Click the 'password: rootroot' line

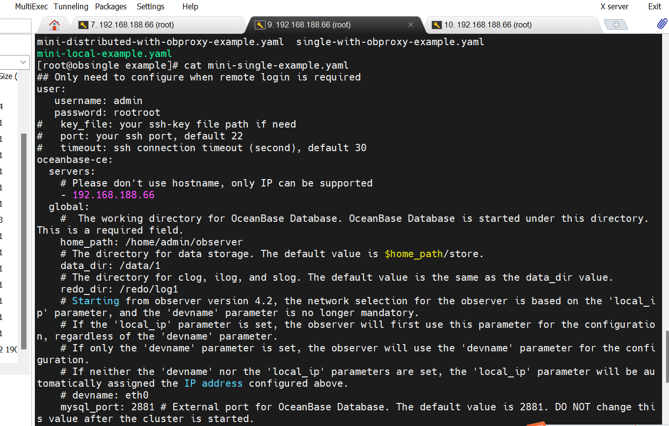pyautogui.click(x=107, y=112)
